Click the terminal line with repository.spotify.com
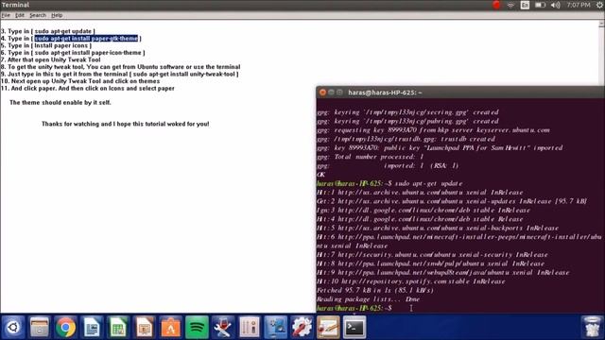This screenshot has height=340, width=605. [x=411, y=281]
